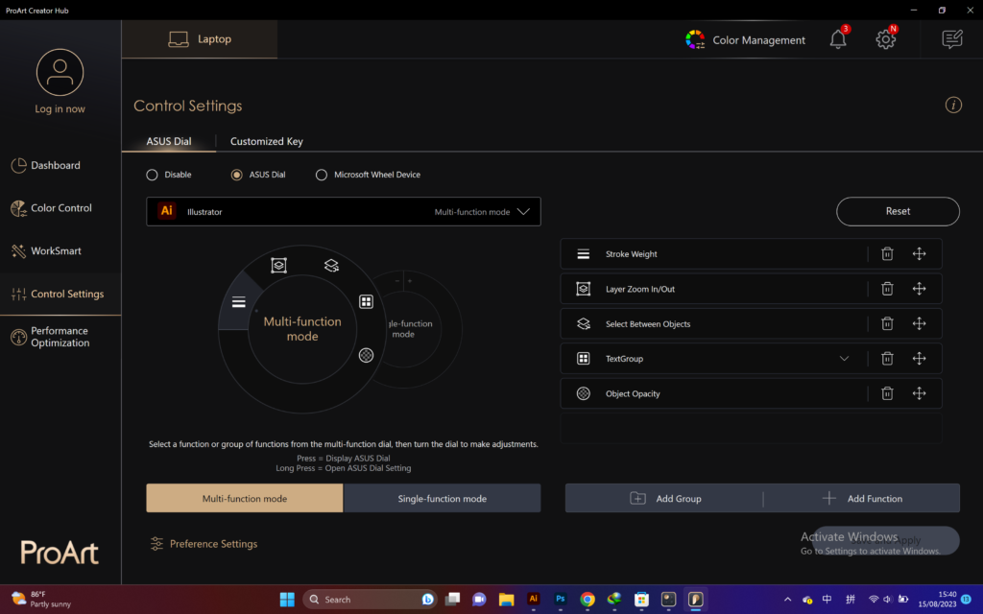Select the Select Between Objects icon on dial
Viewport: 983px width, 614px height.
click(x=331, y=266)
